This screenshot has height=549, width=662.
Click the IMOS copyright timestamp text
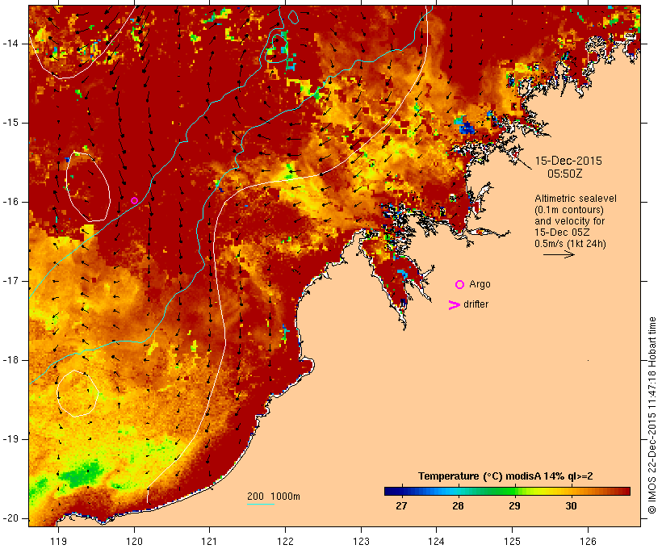click(652, 416)
